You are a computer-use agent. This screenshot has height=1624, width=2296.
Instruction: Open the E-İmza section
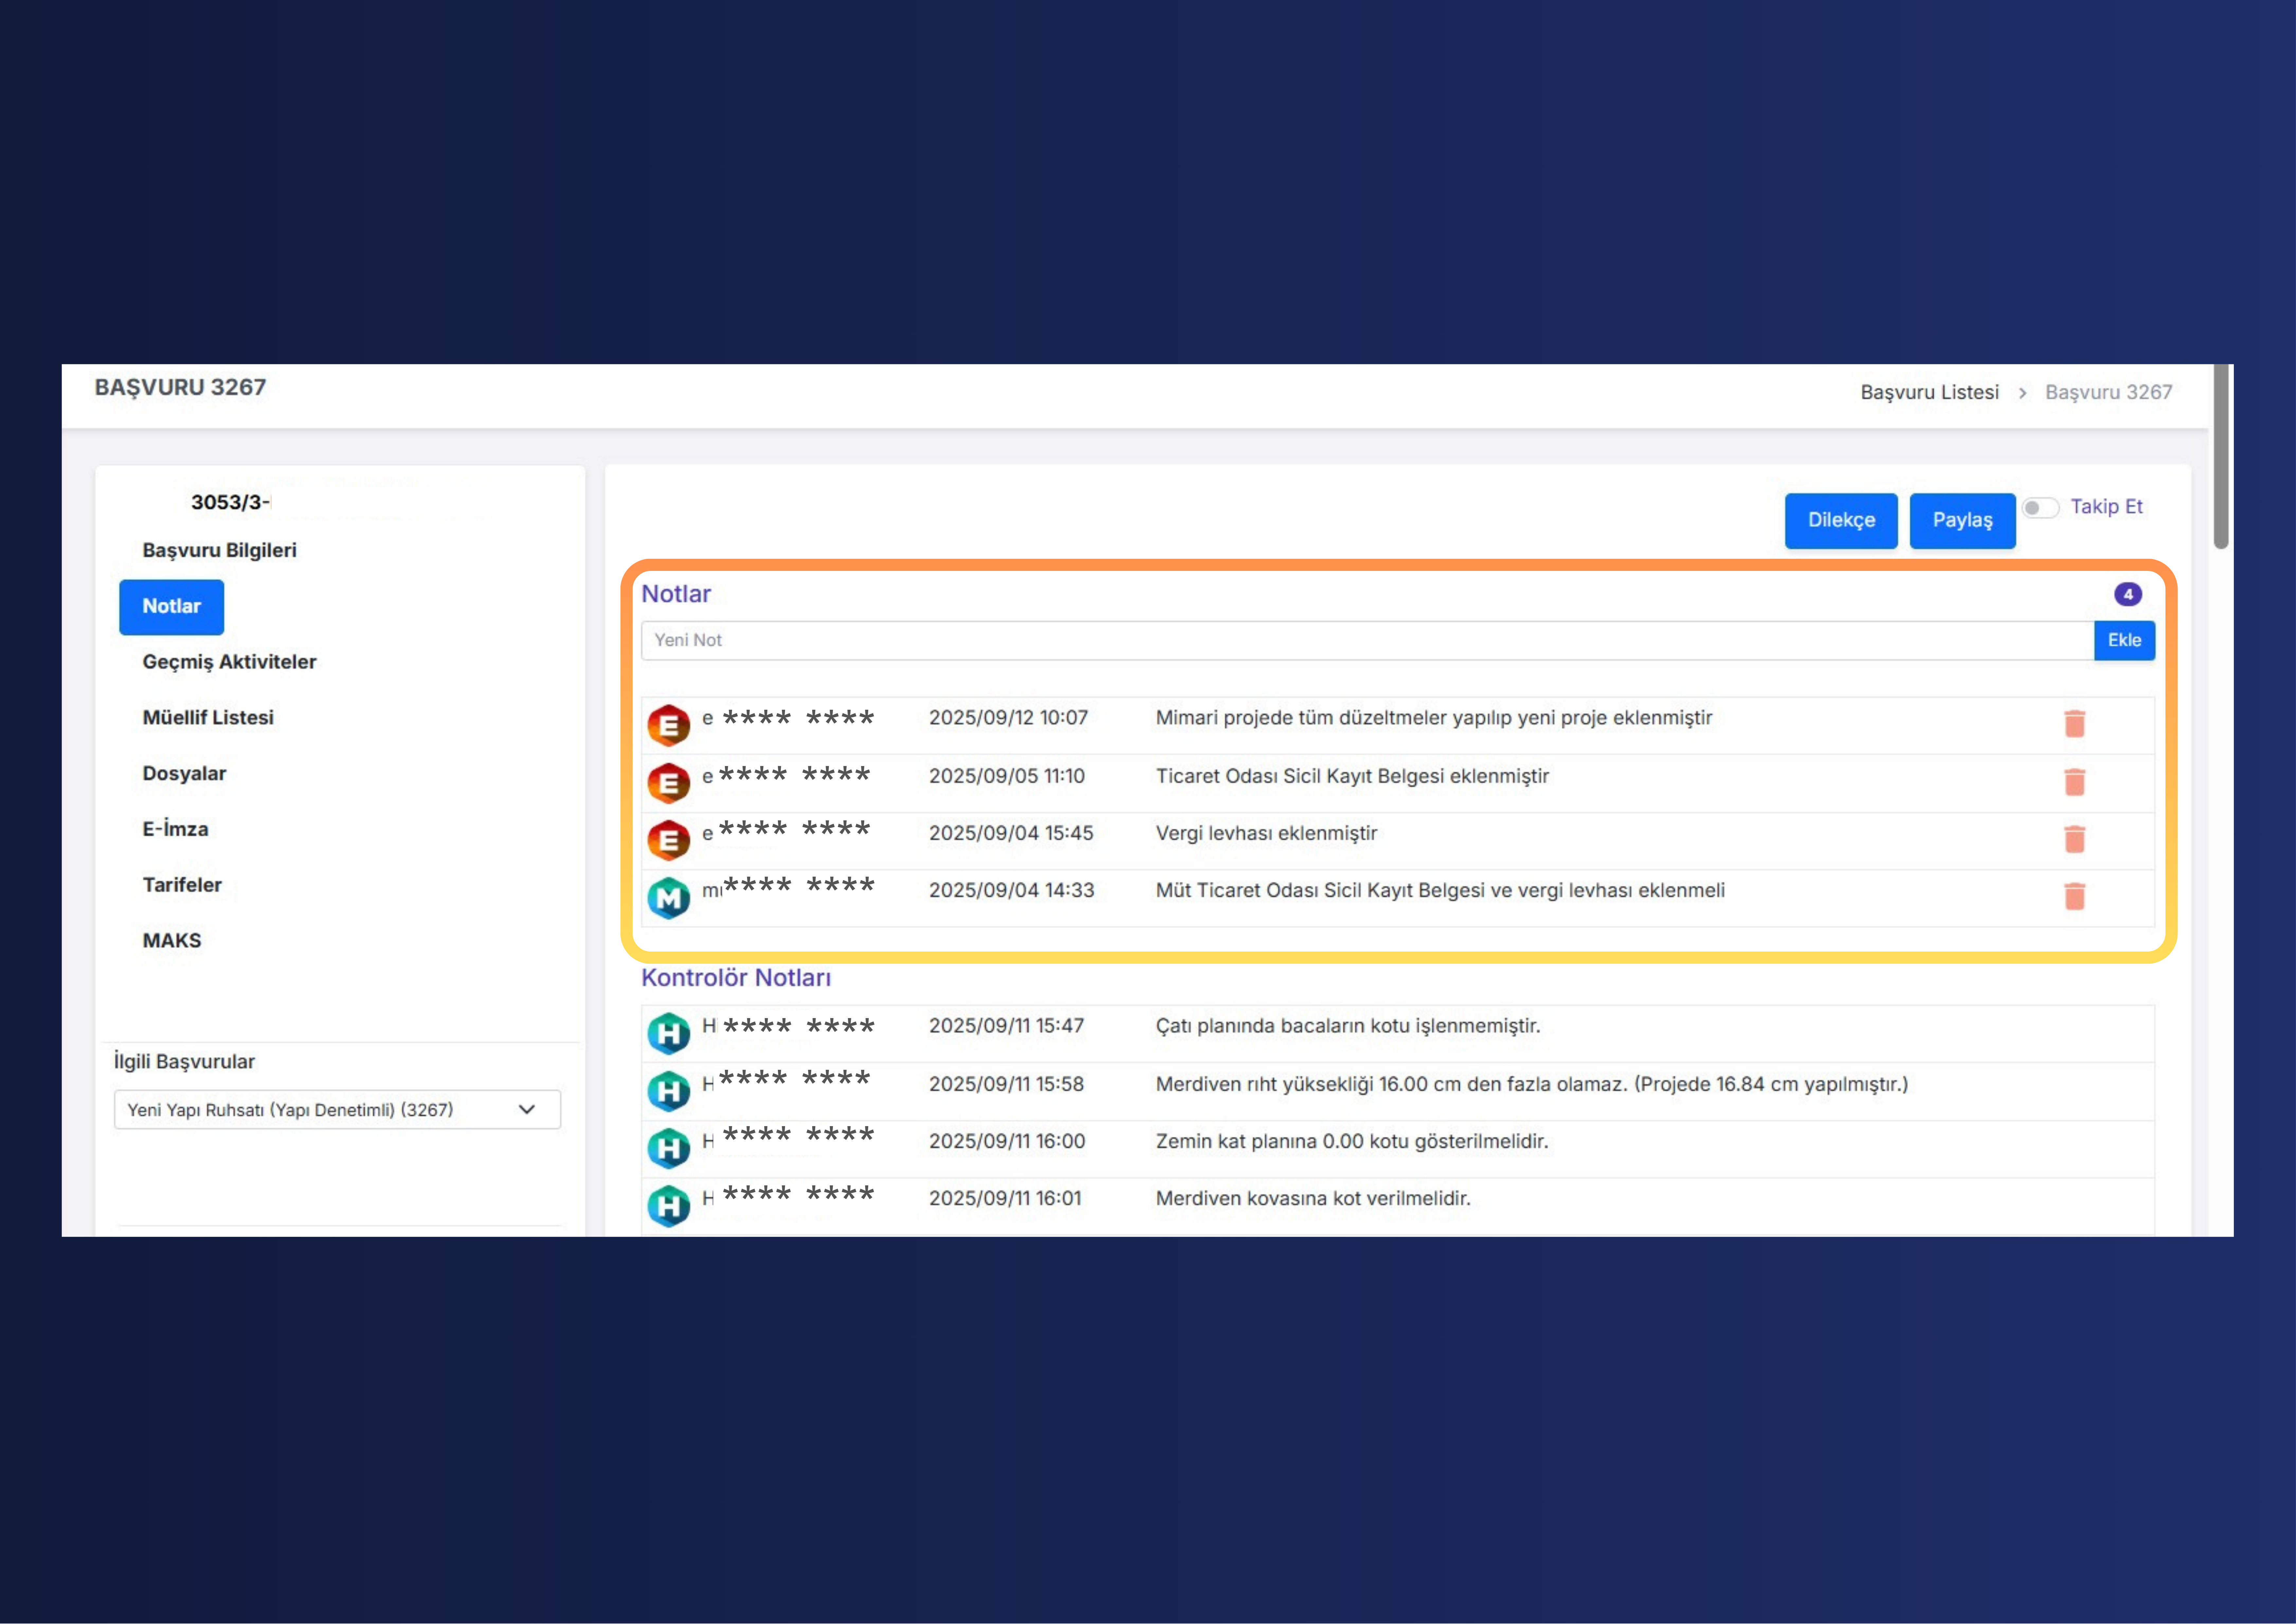point(175,830)
